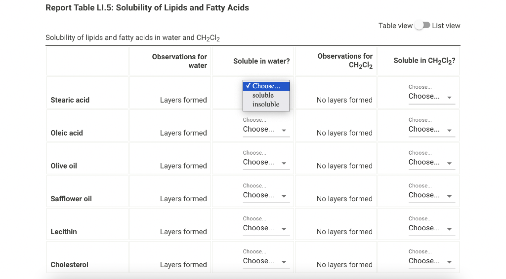Click the Stearic acid row label cell
Screen dimensions: 506x279
(x=87, y=92)
